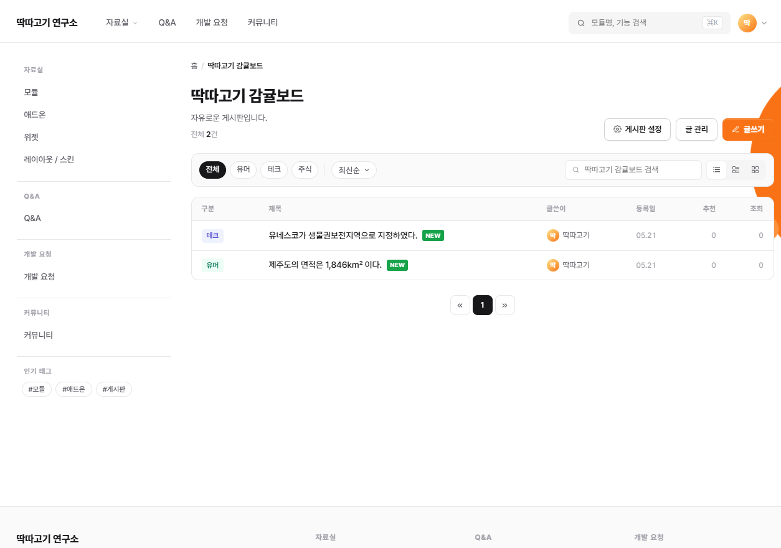Click the footer 자료실 heading
781x548 pixels.
325,537
